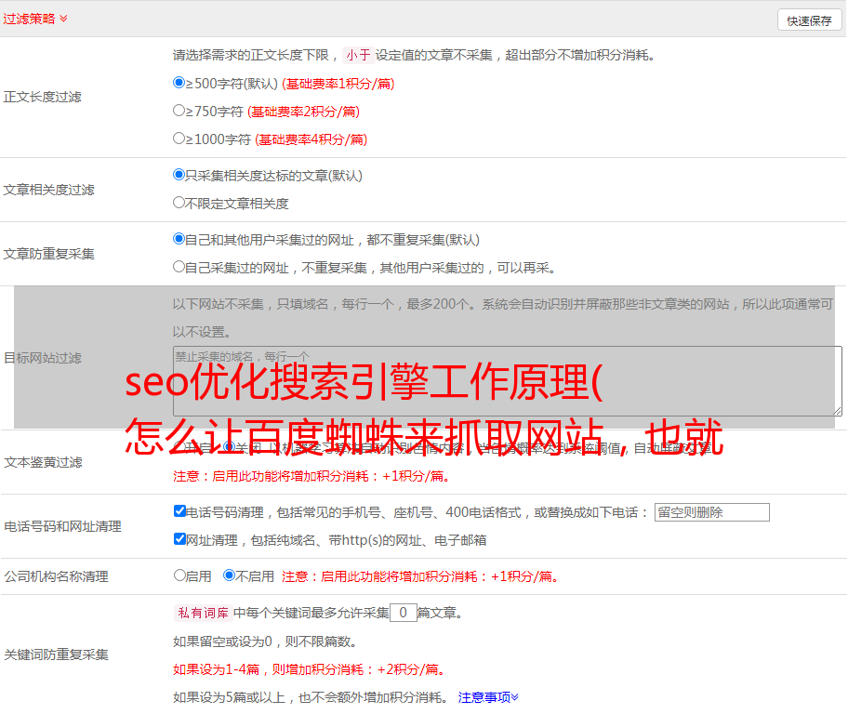Click the 快速保存 button
Viewport: 848px width, 714px height.
click(x=809, y=20)
